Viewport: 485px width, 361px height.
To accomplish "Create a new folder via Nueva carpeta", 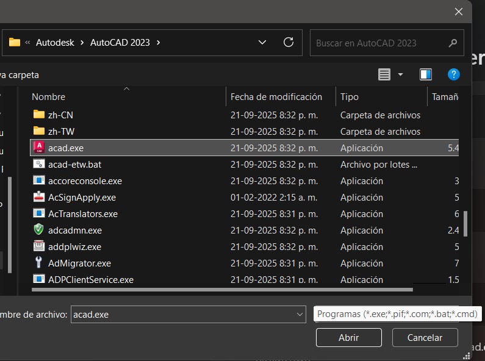I will coord(19,75).
